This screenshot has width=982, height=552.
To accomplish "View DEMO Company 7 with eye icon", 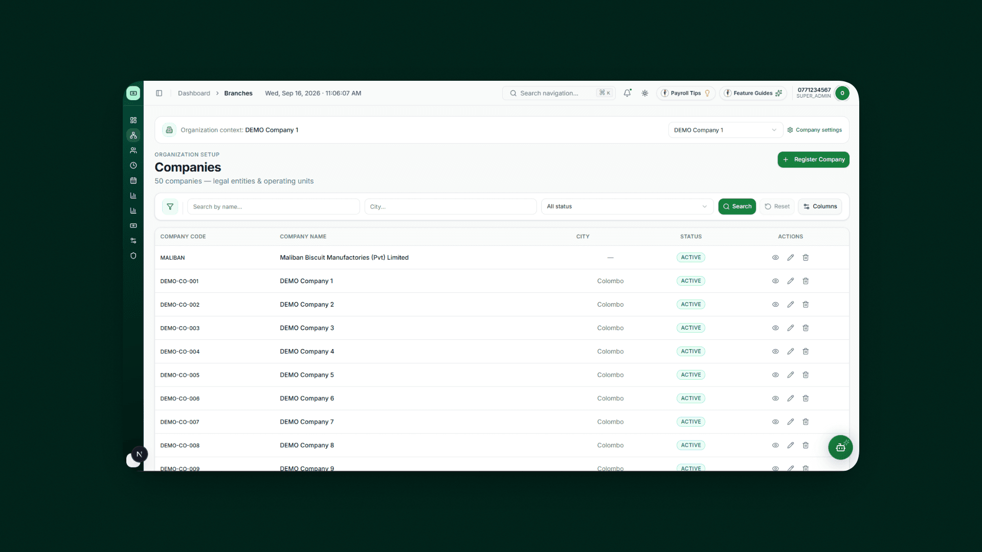I will click(775, 422).
